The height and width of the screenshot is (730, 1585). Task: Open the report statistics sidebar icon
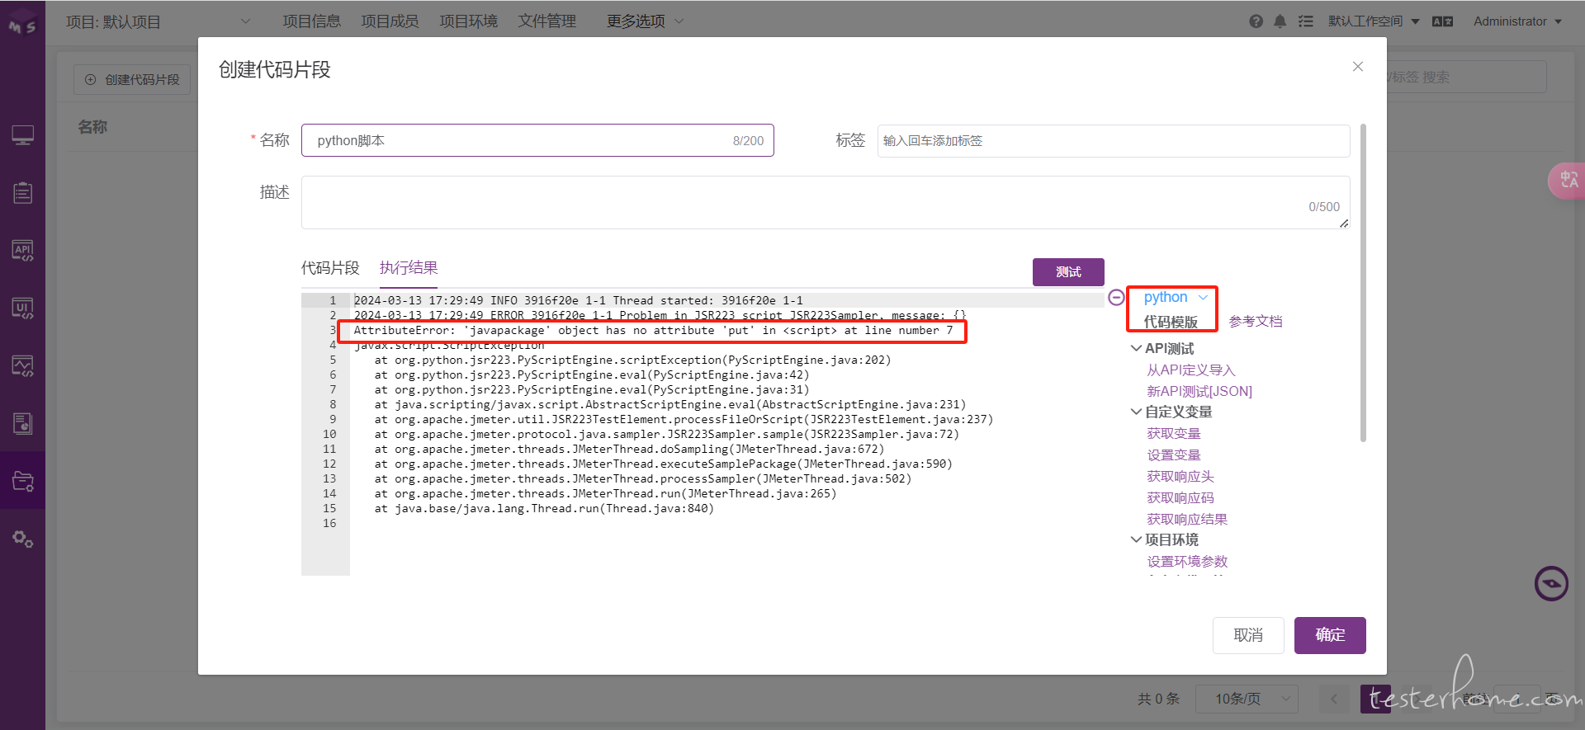click(23, 424)
